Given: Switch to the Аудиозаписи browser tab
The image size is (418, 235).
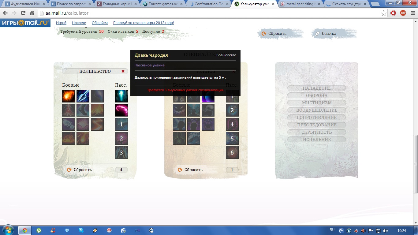Looking at the screenshot, I should point(24,4).
